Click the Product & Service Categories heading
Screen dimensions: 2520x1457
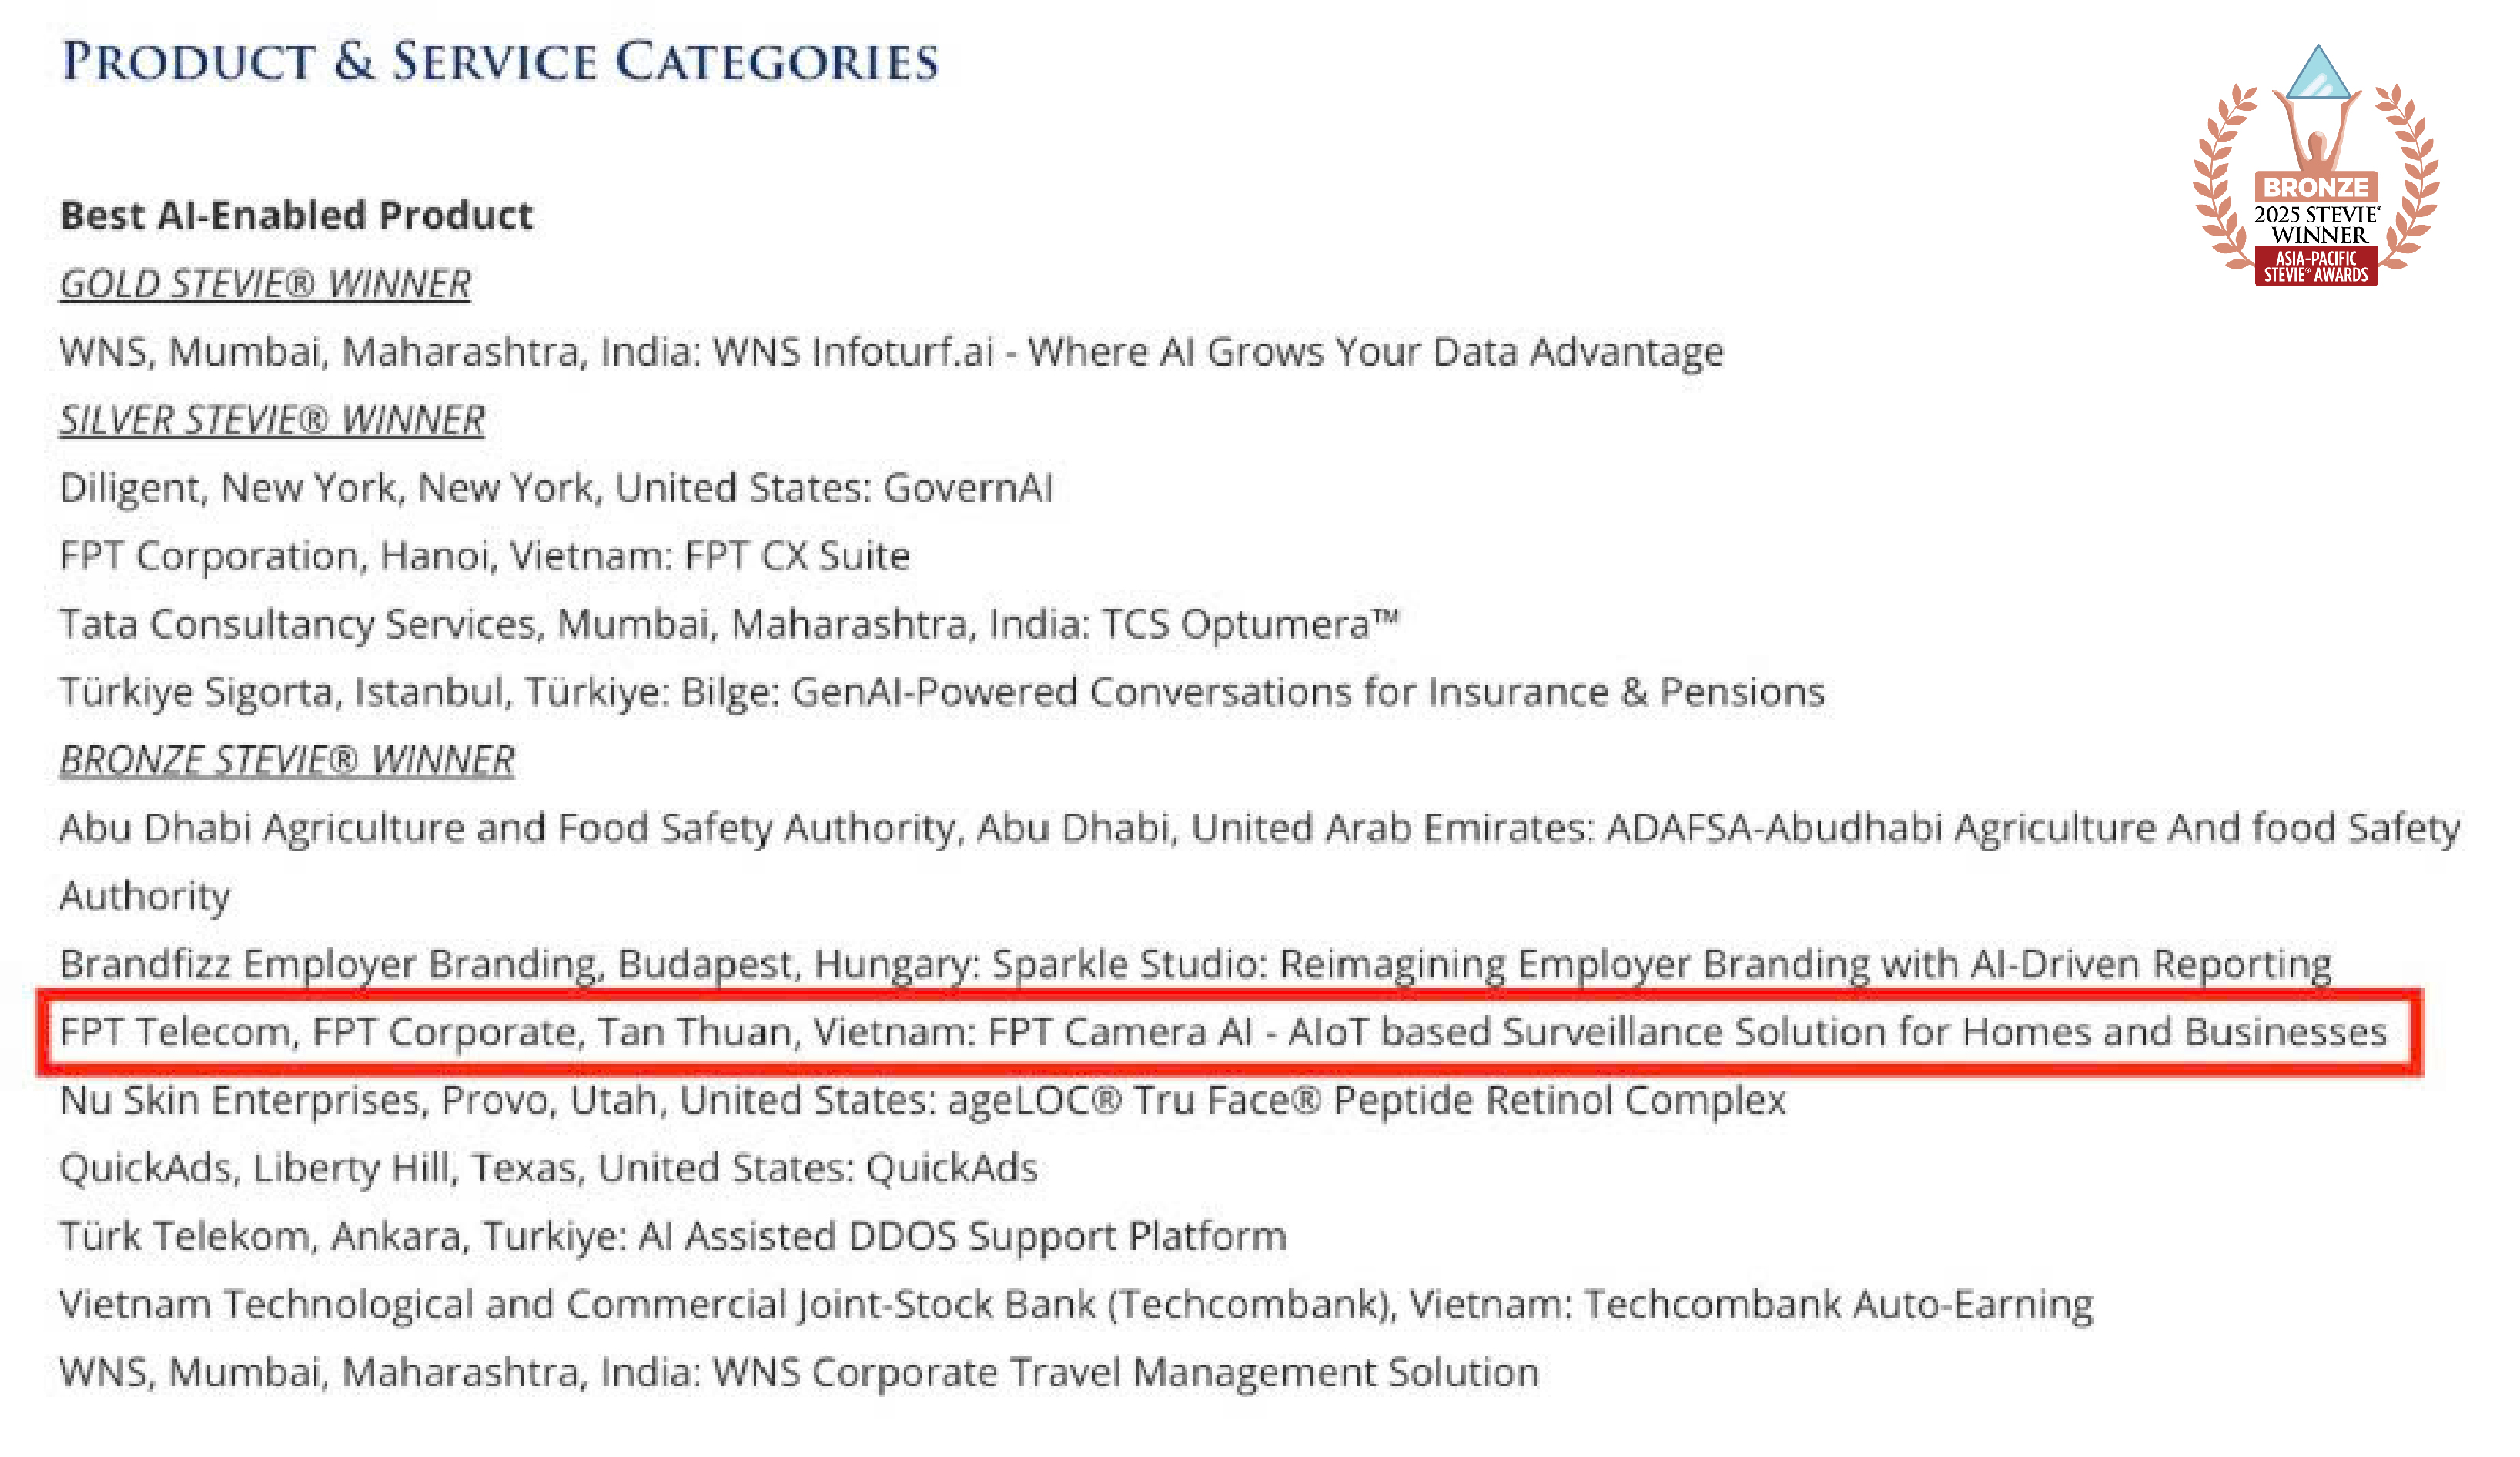pyautogui.click(x=500, y=62)
